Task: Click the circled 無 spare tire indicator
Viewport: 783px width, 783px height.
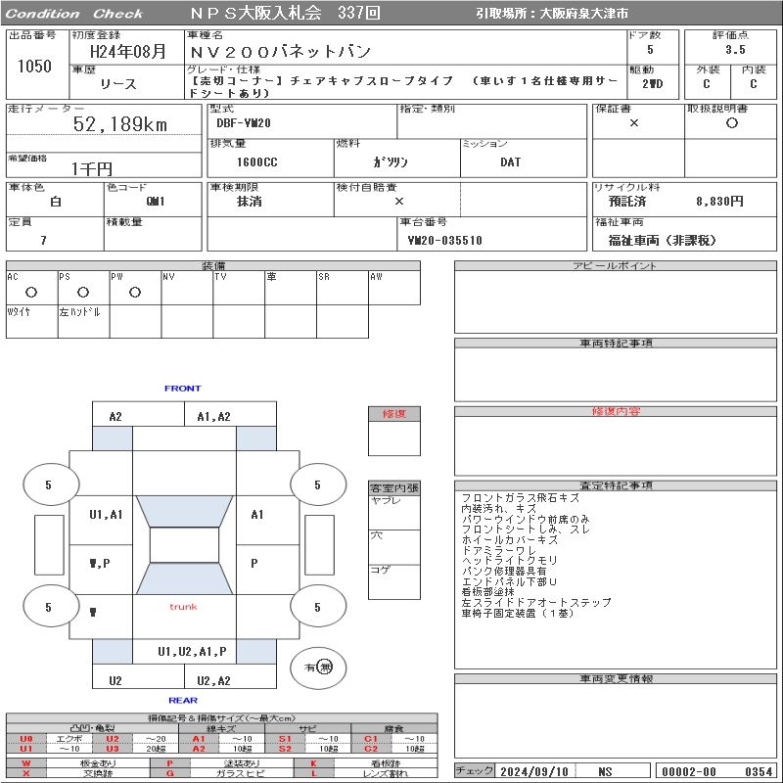Action: (x=325, y=668)
